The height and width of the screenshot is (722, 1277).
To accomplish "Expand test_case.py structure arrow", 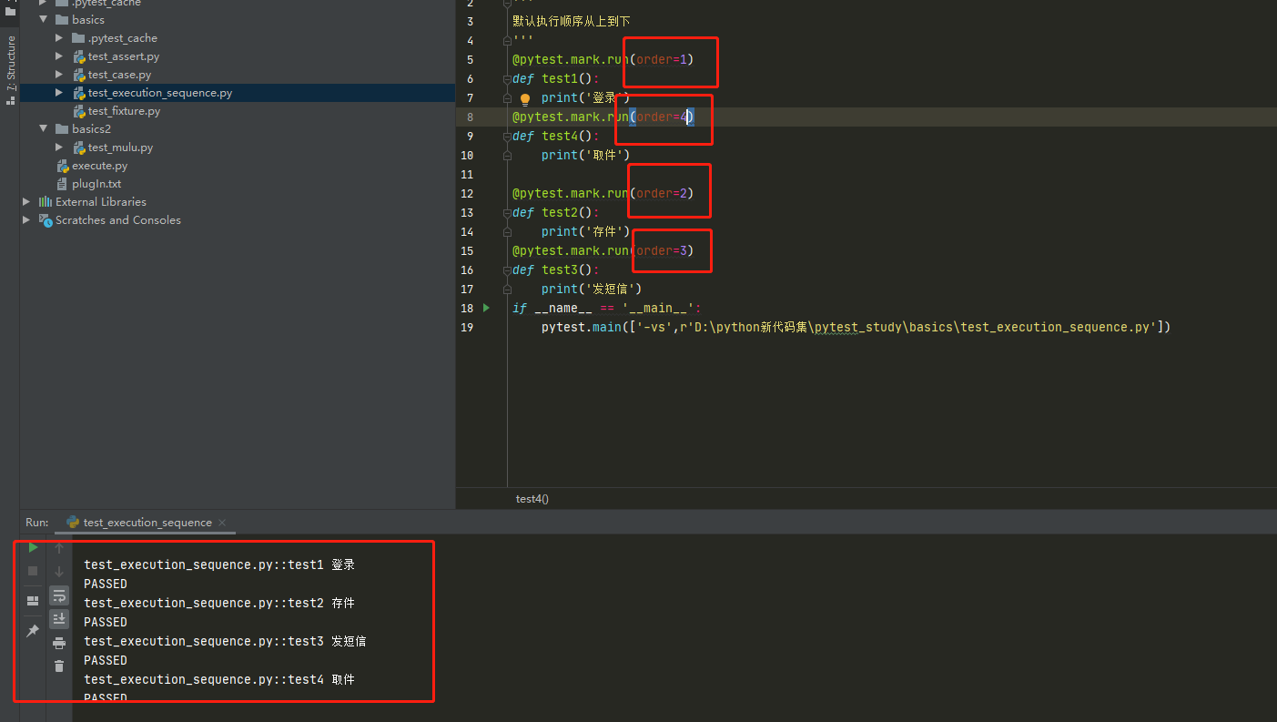I will coord(59,75).
